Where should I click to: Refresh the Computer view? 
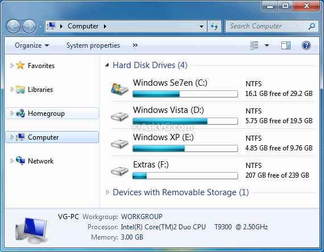click(214, 26)
